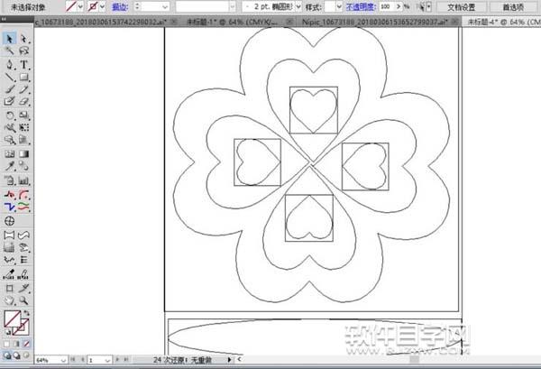Set paint mode to None
The width and height of the screenshot is (541, 369).
(24, 343)
